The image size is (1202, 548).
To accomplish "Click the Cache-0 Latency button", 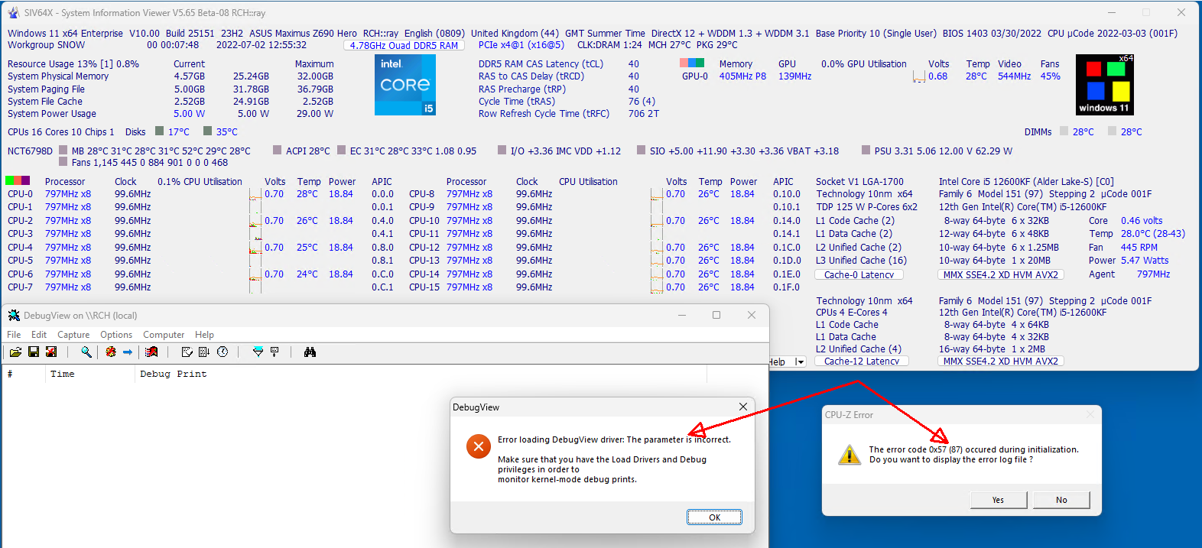I will click(859, 275).
